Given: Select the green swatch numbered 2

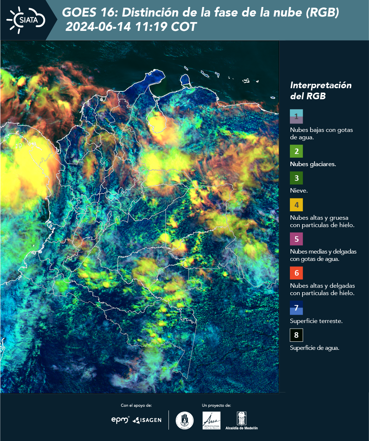Looking at the screenshot, I should click(x=296, y=151).
